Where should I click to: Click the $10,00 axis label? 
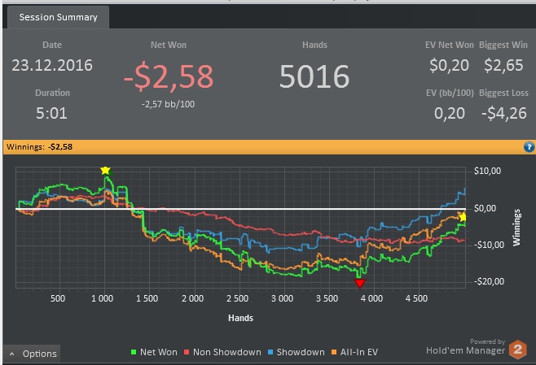click(x=487, y=171)
